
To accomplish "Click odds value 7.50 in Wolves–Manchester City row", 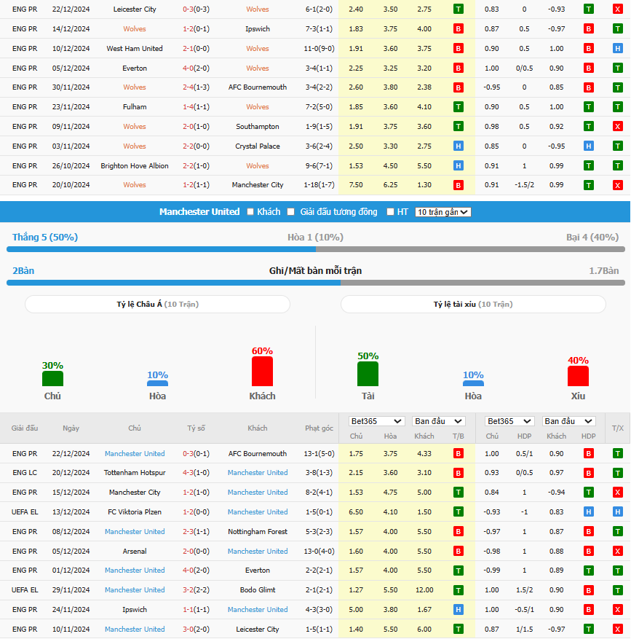I will (356, 185).
